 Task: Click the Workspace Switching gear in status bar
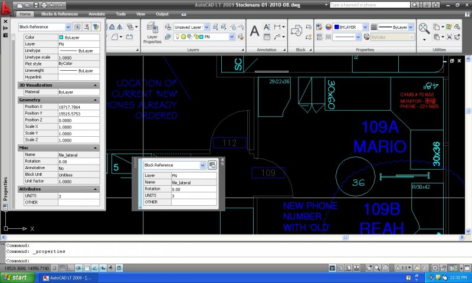[x=435, y=268]
